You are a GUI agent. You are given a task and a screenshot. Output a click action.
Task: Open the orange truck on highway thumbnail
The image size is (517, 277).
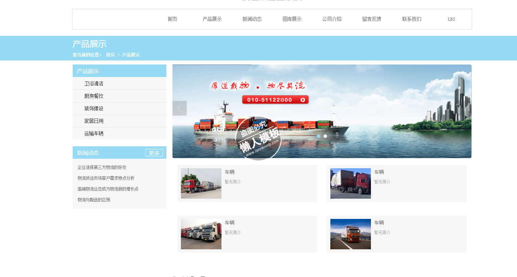351,234
